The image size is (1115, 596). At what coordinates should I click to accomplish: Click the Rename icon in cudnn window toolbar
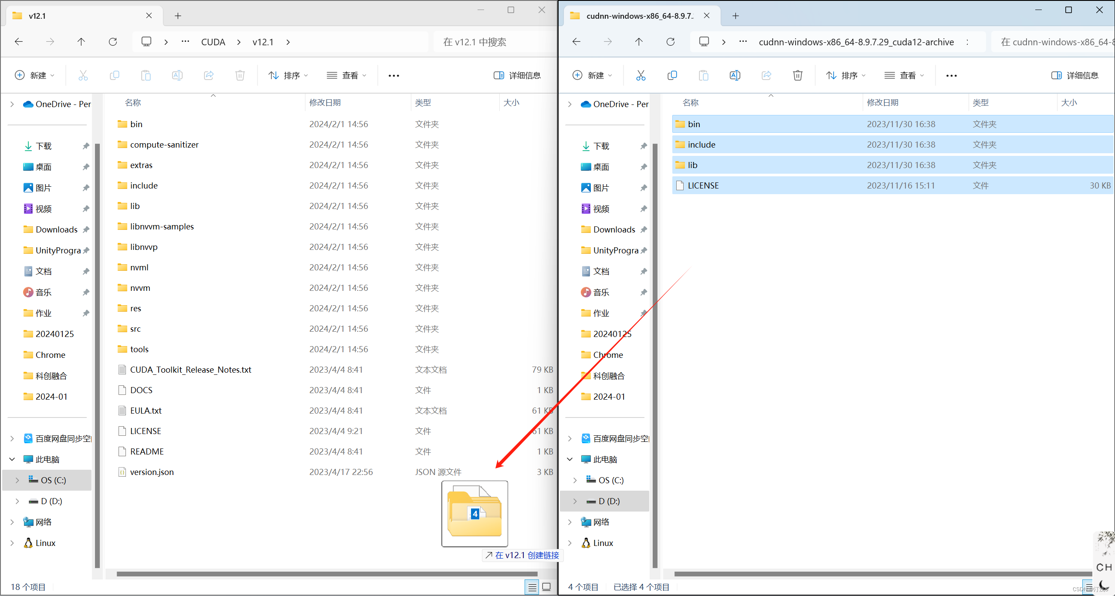(735, 75)
